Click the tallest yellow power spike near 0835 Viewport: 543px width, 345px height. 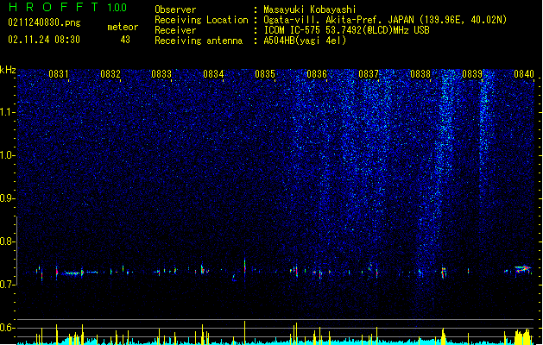[x=245, y=332]
